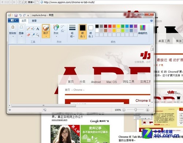This screenshot has height=143, width=183.
Task: Pick the yellow color swatch
Action: coord(118,26)
